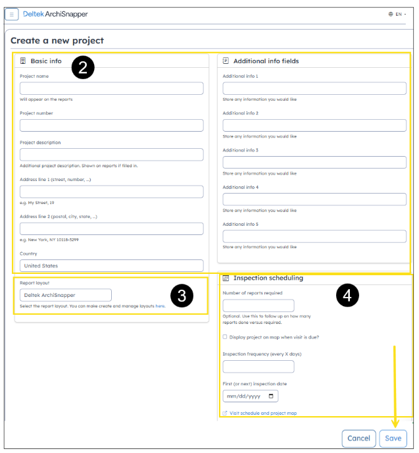Screen dimensions: 419x453
Task: Click the Inspection scheduling calendar icon
Action: point(226,278)
